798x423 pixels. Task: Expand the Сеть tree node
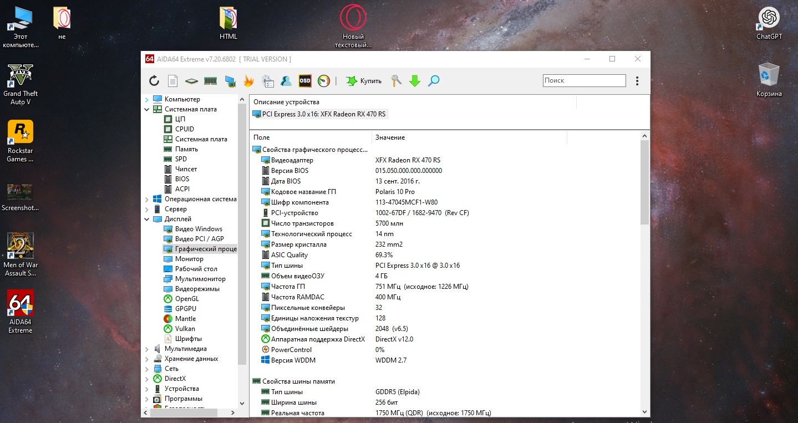(146, 369)
